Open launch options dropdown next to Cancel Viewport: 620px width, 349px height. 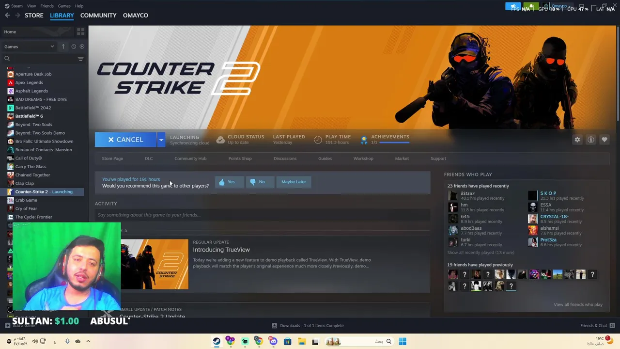click(161, 140)
